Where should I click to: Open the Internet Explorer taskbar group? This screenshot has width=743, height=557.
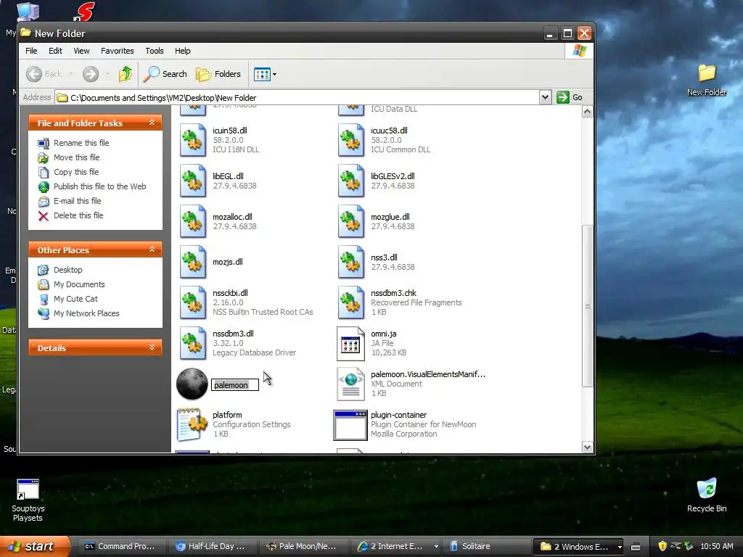tap(394, 546)
